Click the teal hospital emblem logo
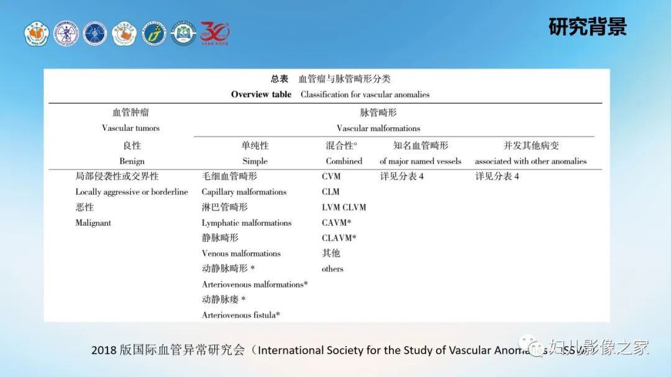671x377 pixels. coord(183,33)
